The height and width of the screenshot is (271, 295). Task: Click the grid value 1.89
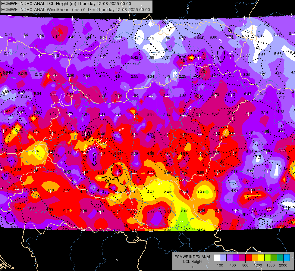(150, 57)
